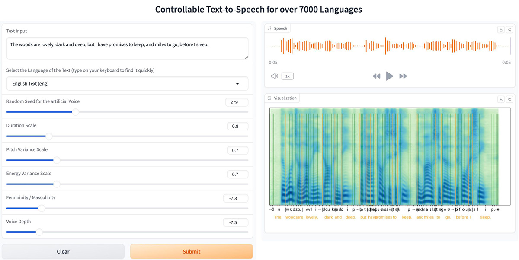The height and width of the screenshot is (260, 519).
Task: Play the generated speech audio
Action: 390,76
